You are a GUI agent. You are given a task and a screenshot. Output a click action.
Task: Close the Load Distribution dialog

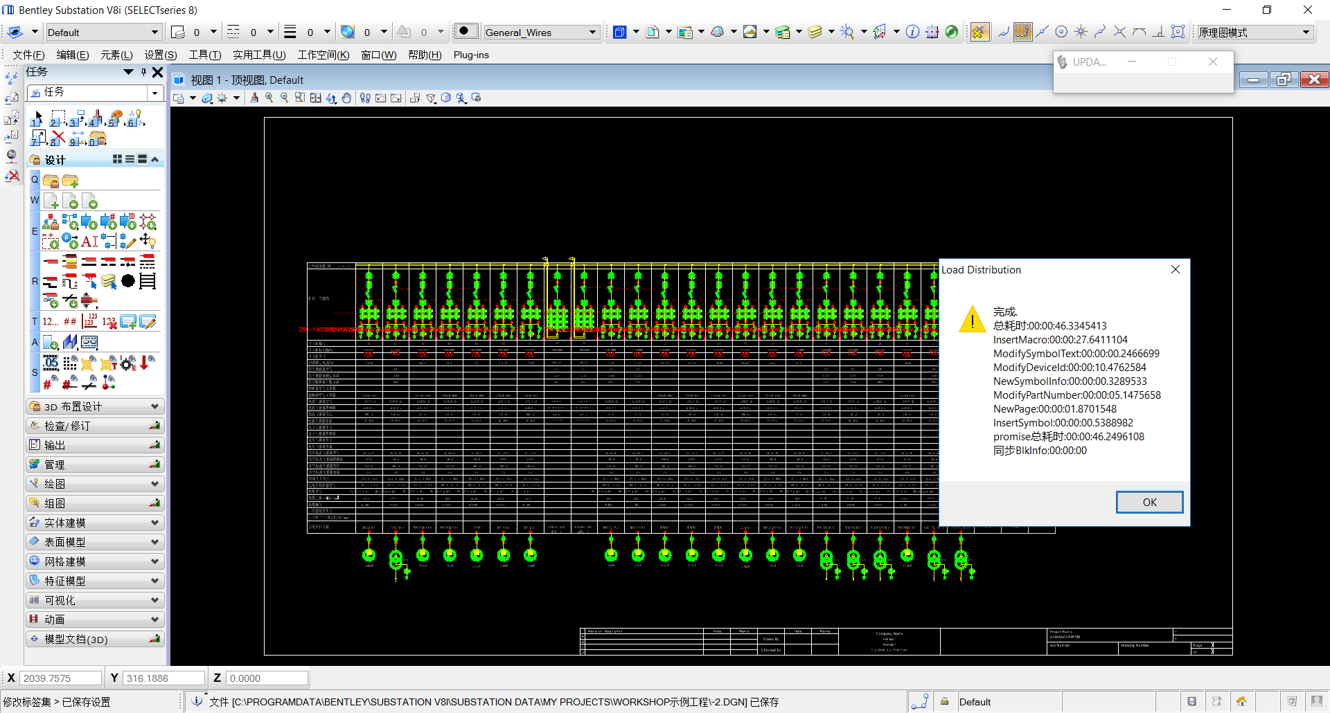1175,270
